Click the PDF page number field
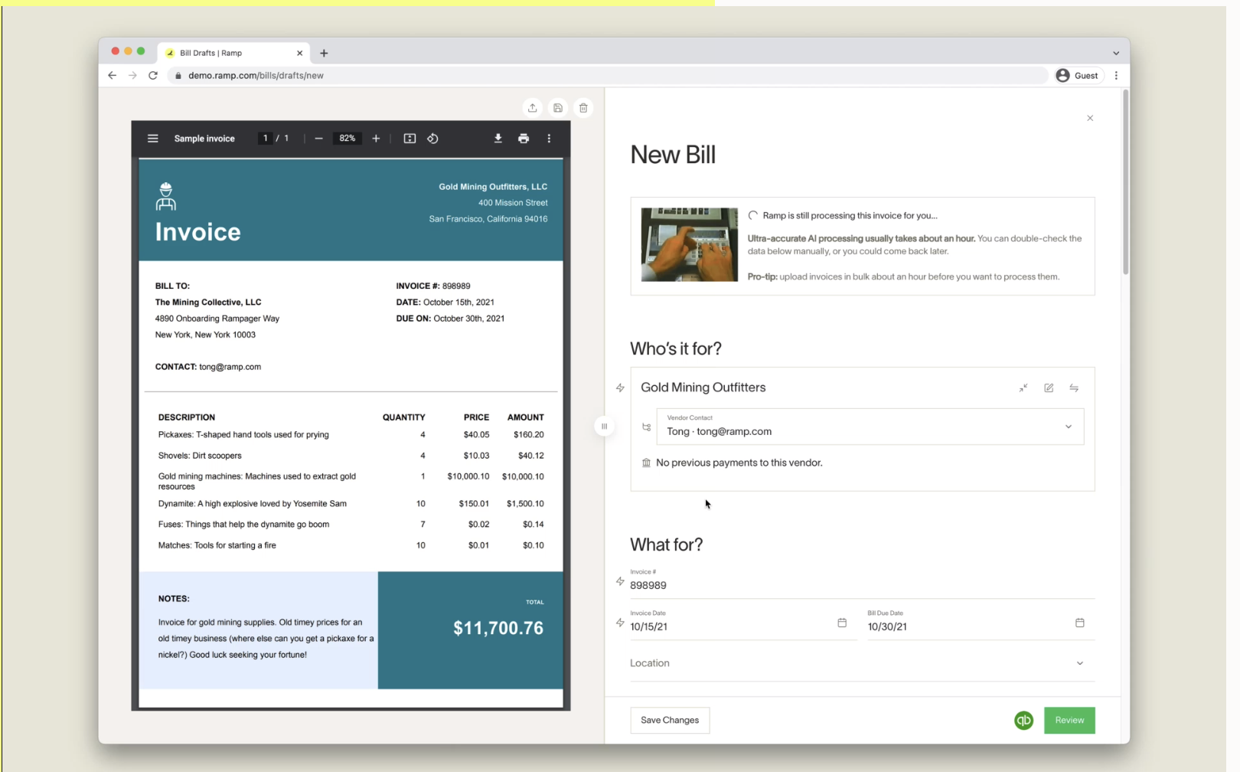 coord(266,139)
